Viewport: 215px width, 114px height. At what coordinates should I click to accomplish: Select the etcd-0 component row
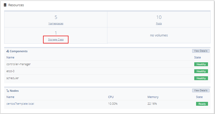pyautogui.click(x=107, y=71)
